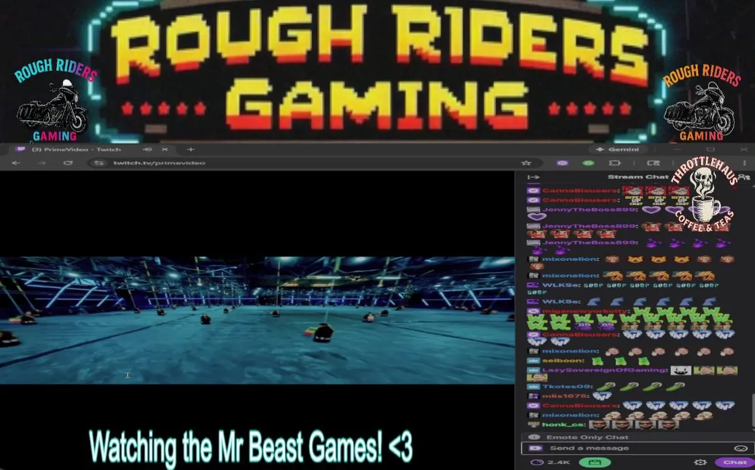The height and width of the screenshot is (470, 755).
Task: Open site information icon beside twitch.tv URL
Action: pyautogui.click(x=99, y=163)
